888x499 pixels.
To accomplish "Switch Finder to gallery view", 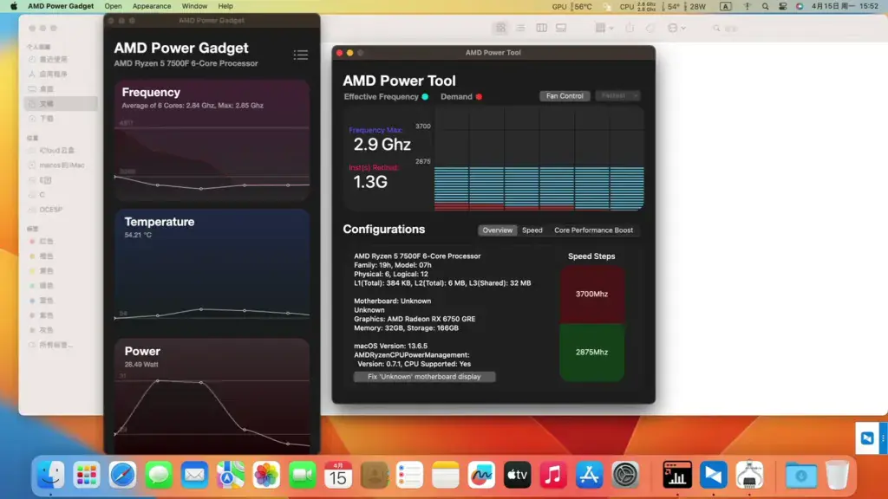I will pos(561,28).
